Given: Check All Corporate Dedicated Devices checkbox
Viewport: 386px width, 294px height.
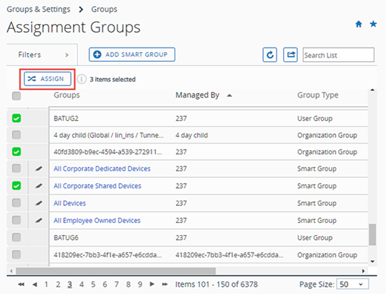Looking at the screenshot, I should pyautogui.click(x=17, y=169).
